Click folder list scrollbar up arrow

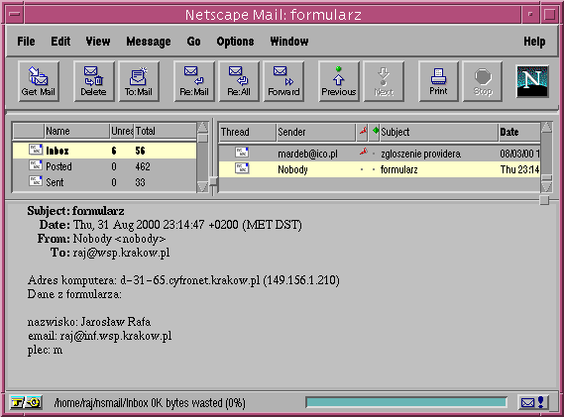(202, 127)
